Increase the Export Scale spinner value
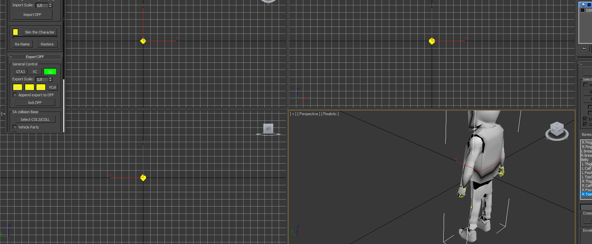The width and height of the screenshot is (592, 244). coord(50,78)
